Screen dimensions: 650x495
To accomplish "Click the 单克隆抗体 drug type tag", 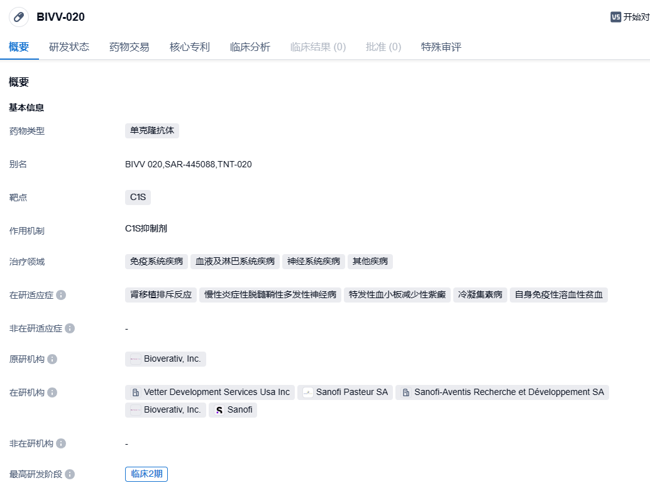I will [152, 131].
